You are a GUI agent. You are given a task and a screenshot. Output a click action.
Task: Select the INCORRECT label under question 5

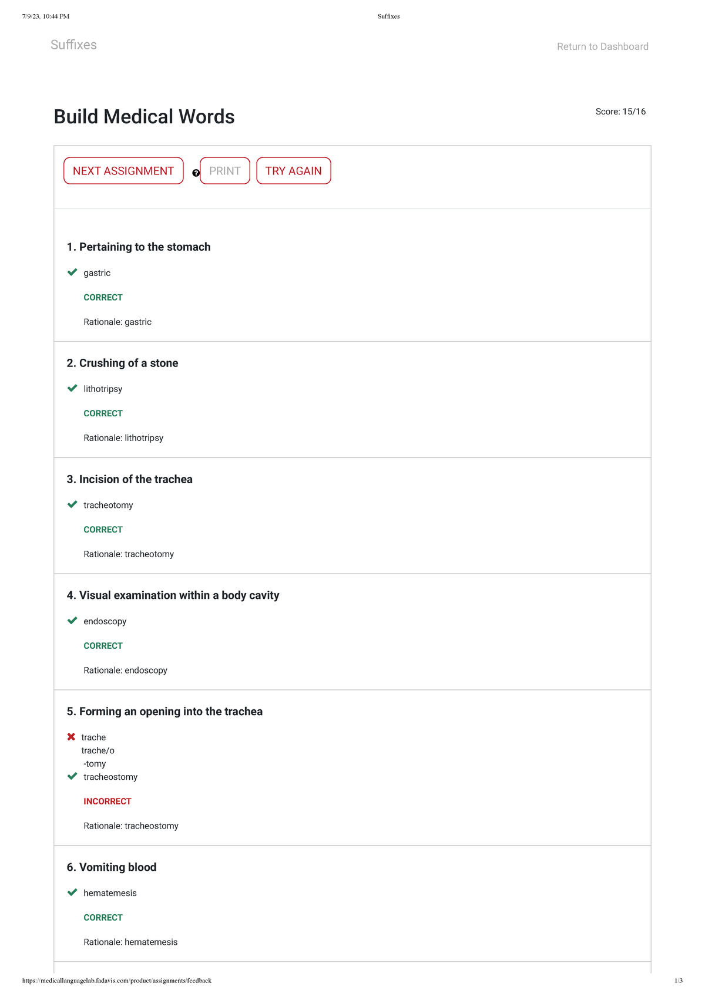click(108, 801)
